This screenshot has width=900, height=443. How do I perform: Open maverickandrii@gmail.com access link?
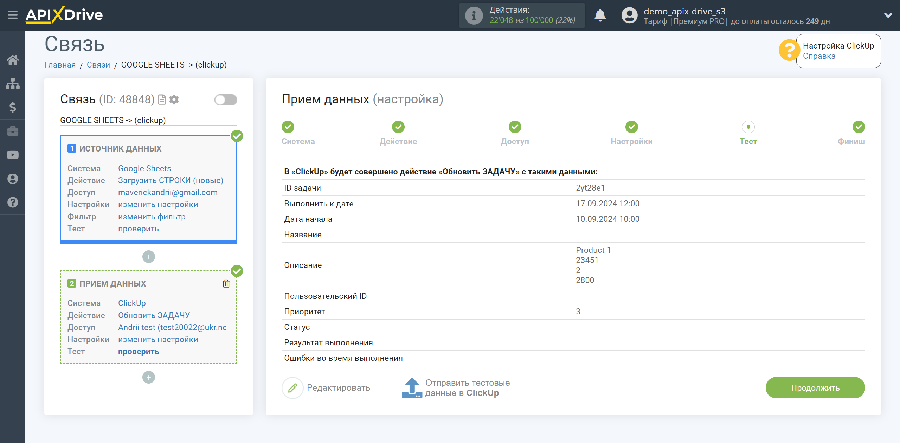(168, 192)
